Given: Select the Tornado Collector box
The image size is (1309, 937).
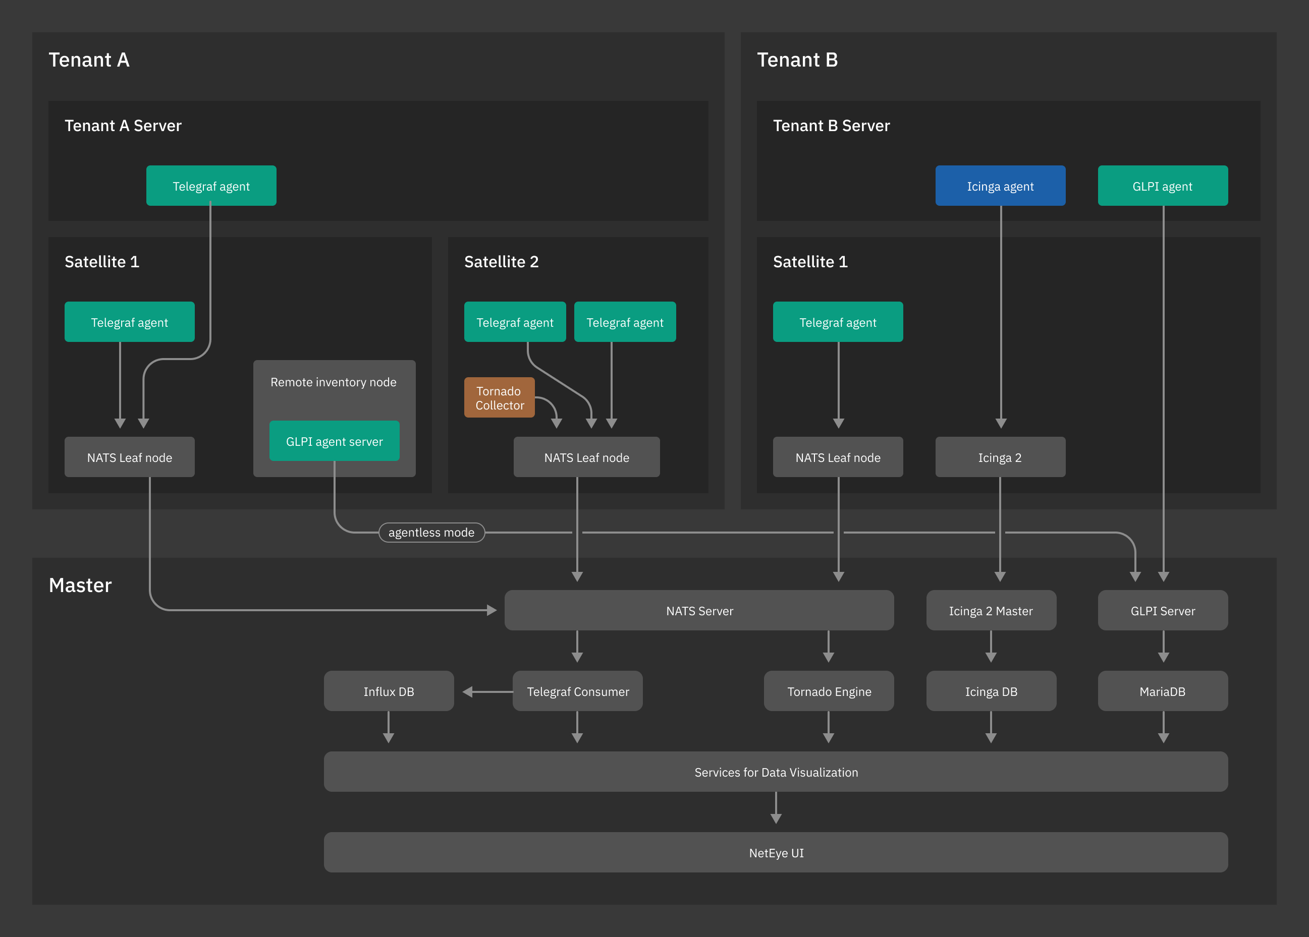Looking at the screenshot, I should point(499,397).
